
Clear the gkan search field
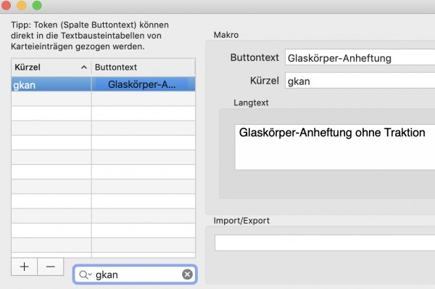click(187, 274)
